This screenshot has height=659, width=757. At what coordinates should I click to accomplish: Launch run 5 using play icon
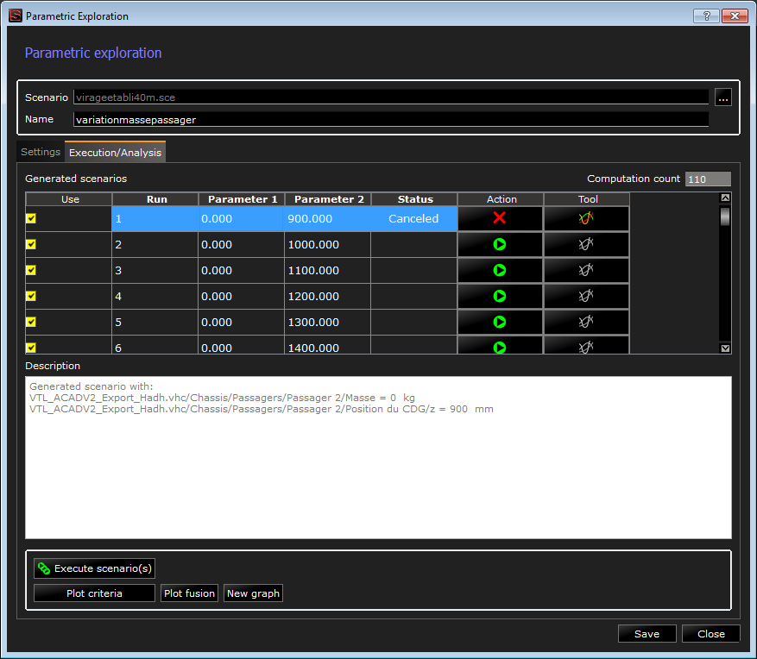tap(499, 322)
